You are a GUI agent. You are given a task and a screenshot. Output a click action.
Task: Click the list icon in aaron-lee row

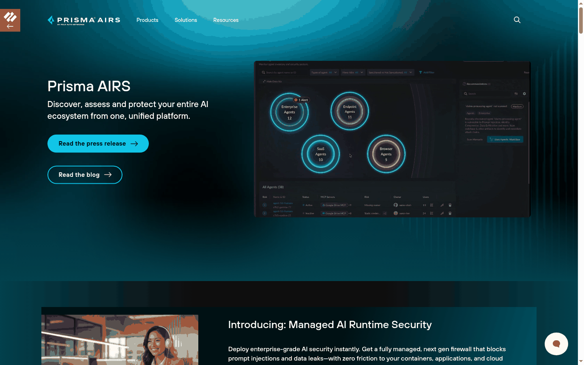[432, 213]
